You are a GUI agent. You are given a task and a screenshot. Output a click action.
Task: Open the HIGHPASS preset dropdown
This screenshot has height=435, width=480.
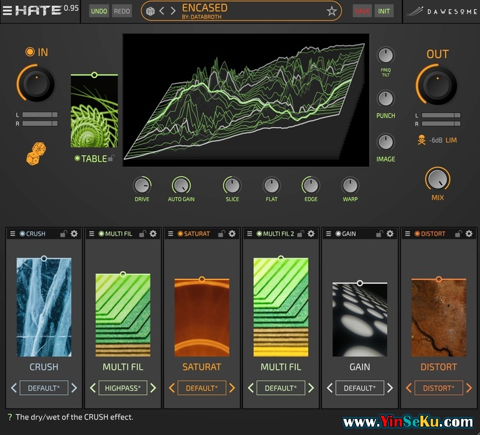click(x=123, y=388)
